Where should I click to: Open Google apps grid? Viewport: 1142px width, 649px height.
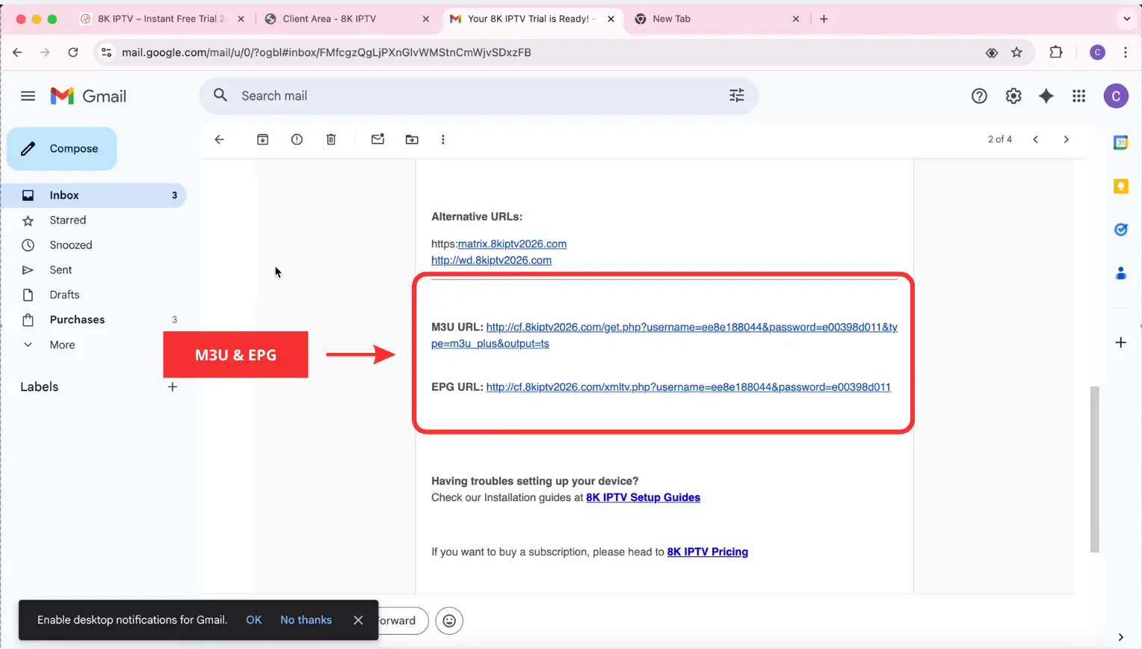1078,96
